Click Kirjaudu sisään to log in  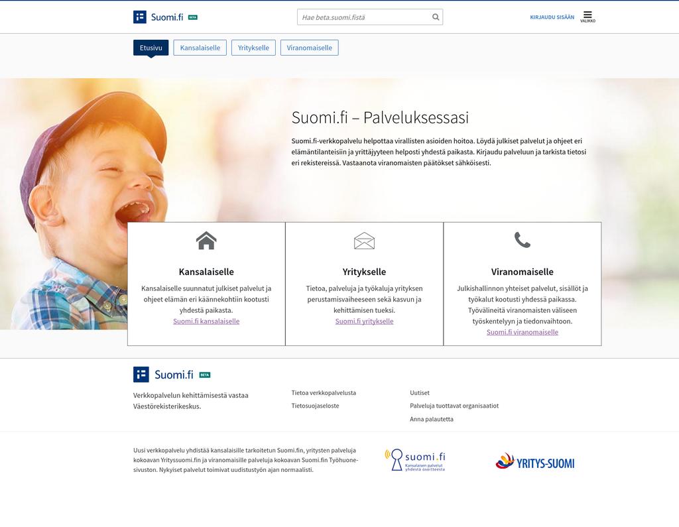[x=552, y=17]
